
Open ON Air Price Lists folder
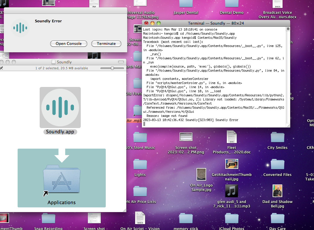point(140,192)
